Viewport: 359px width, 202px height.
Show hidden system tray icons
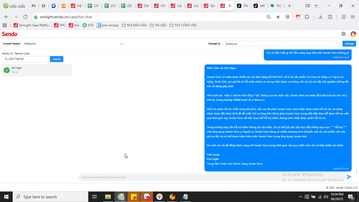click(301, 197)
